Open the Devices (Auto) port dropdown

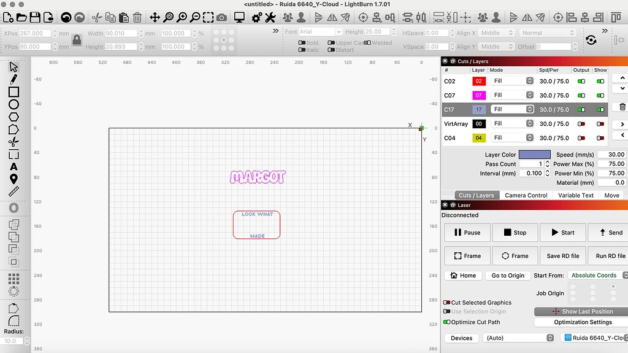519,338
